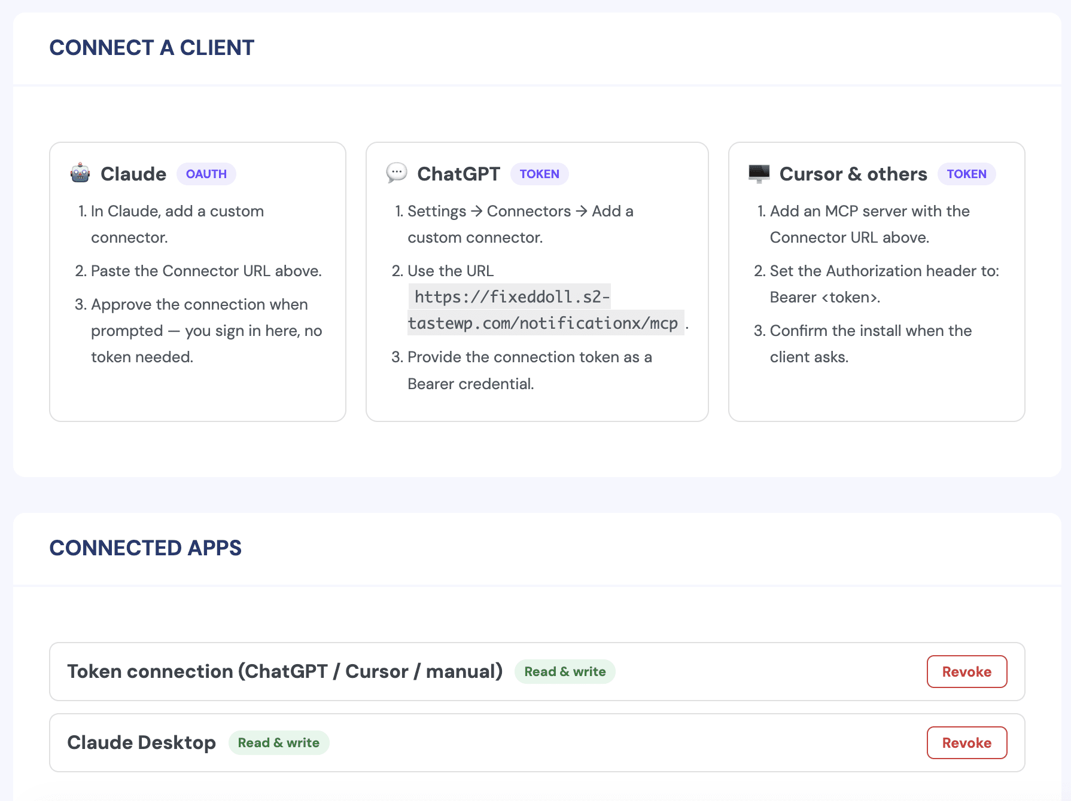Click 'Confirm the install when the client asks' step
The width and height of the screenshot is (1071, 801).
pos(871,344)
